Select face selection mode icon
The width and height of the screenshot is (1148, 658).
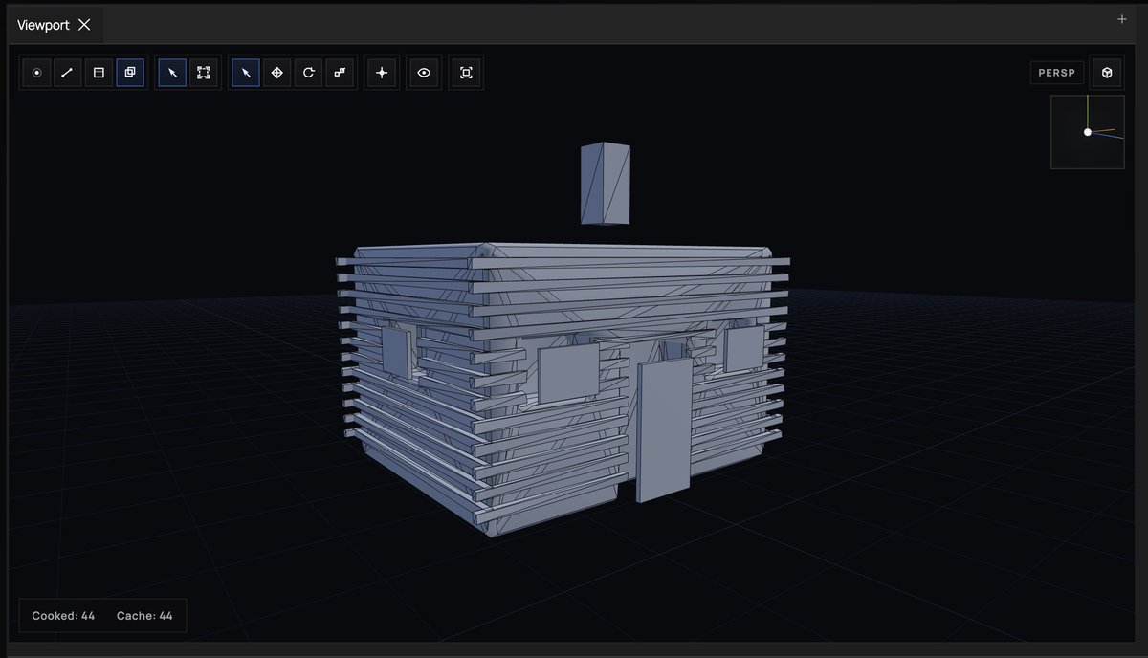click(99, 73)
